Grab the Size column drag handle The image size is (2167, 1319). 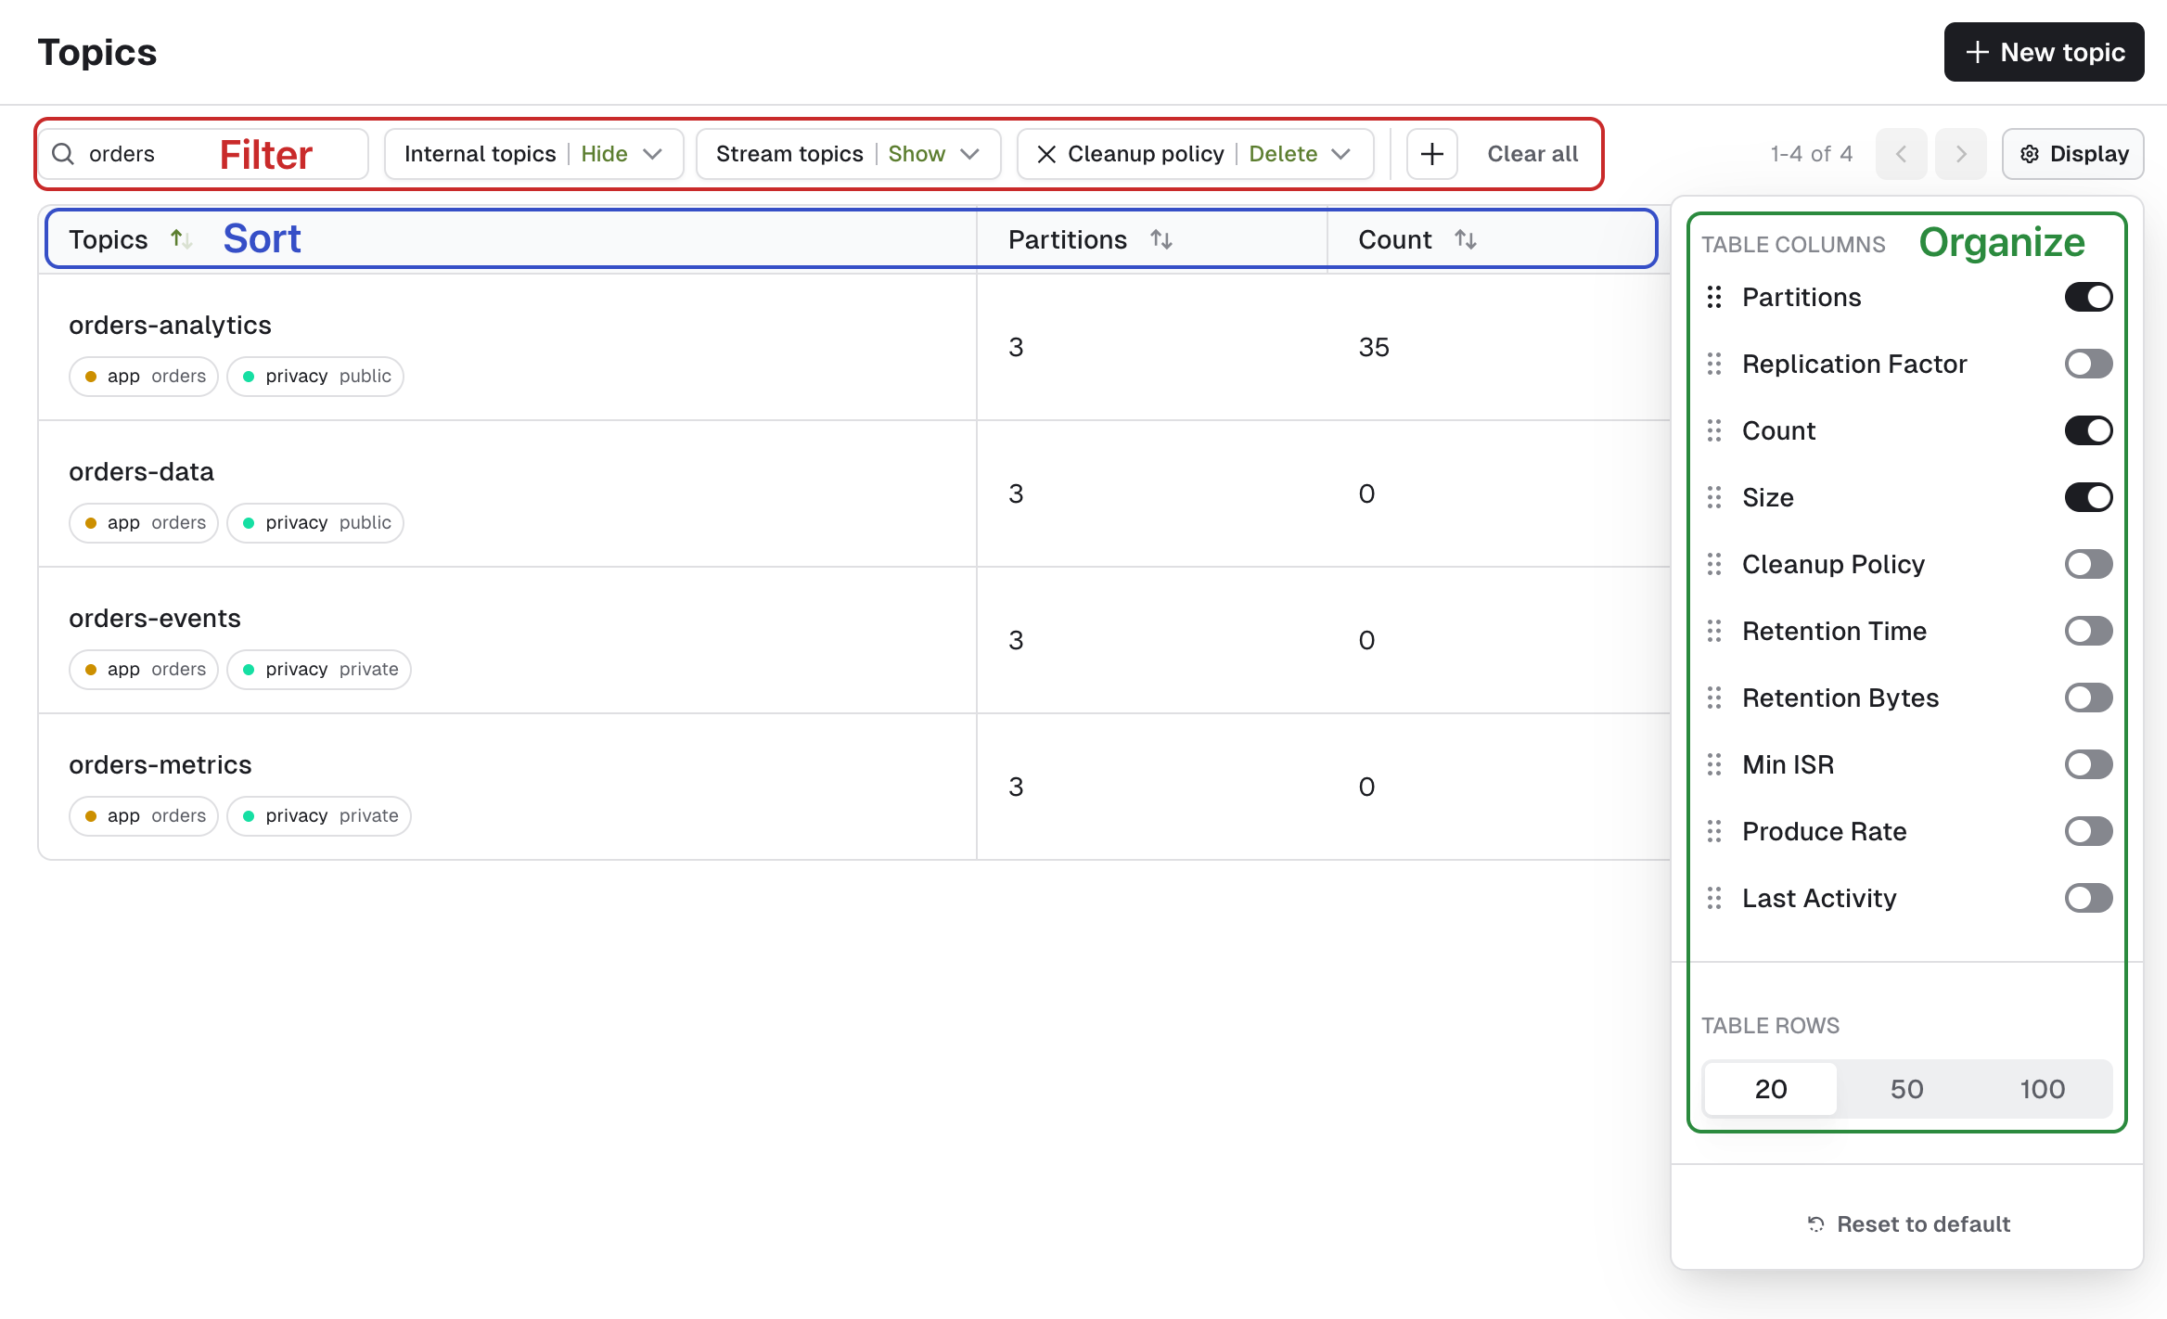(1714, 497)
